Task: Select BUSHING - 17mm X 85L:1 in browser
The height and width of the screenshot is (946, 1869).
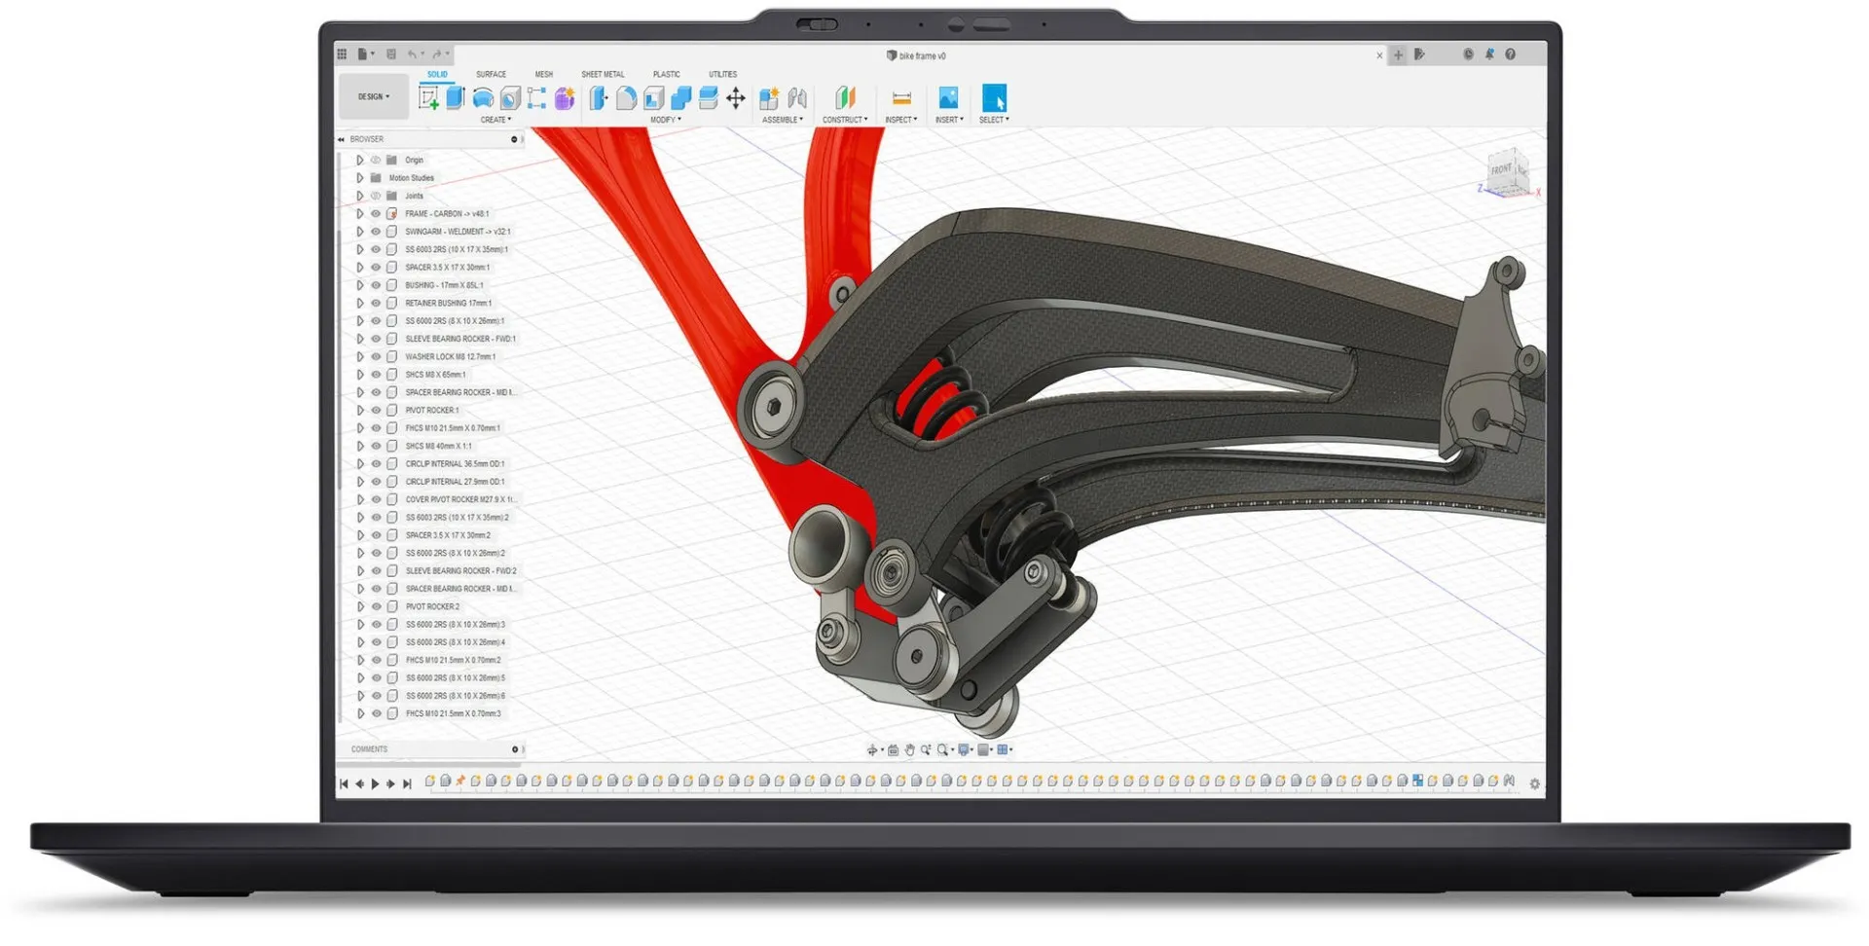Action: tap(444, 286)
